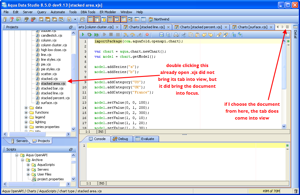Screen dimensions: 300x195
Task: Toggle the INS indicator in console status bar
Action: coord(102,183)
